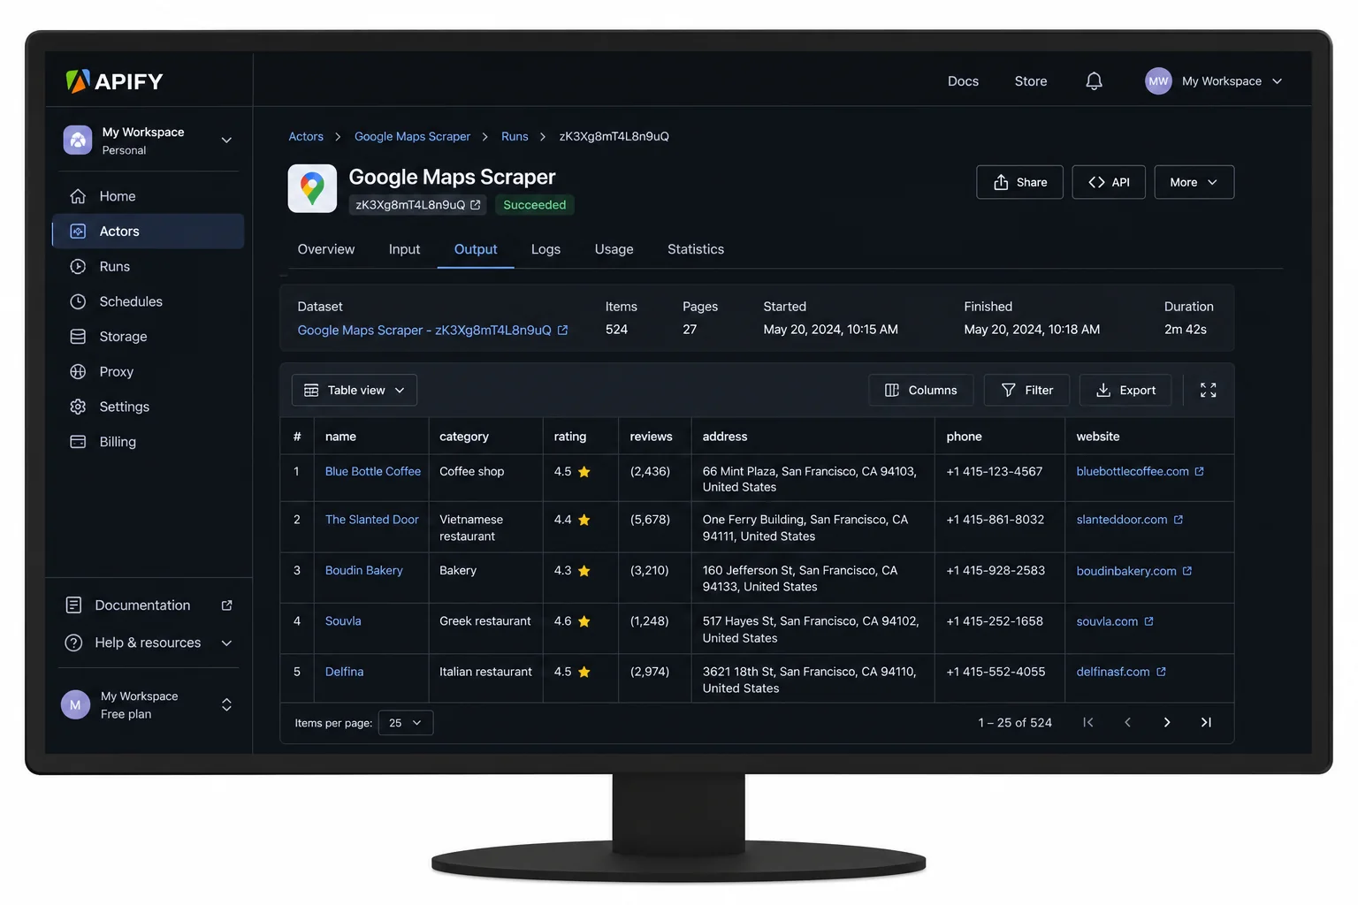Open dataset external link icon
The width and height of the screenshot is (1358, 905).
click(x=562, y=331)
